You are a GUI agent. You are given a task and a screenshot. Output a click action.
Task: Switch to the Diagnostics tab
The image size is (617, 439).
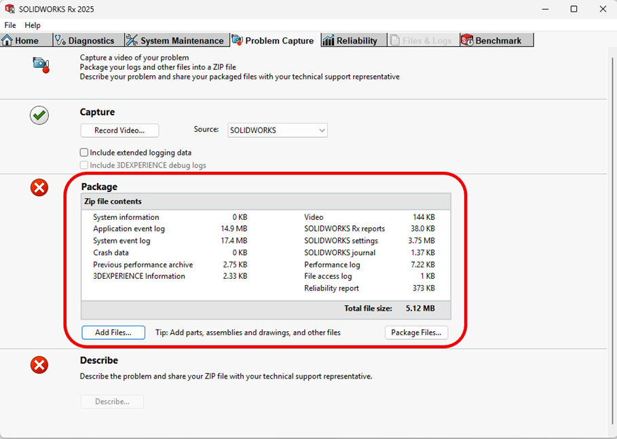(88, 41)
